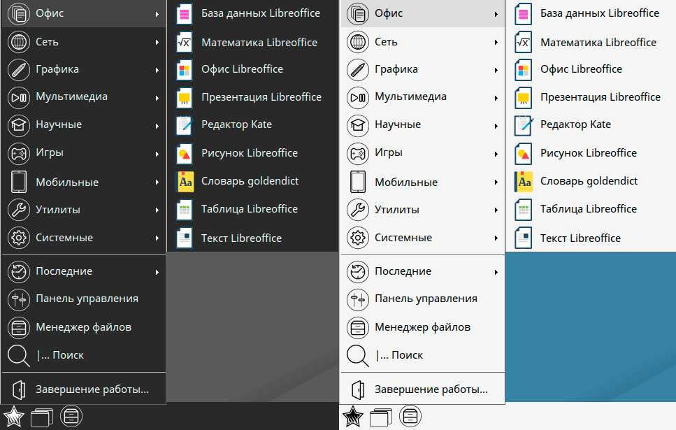Click the gamepad Игры icon in the light menu
The width and height of the screenshot is (676, 430).
point(358,153)
